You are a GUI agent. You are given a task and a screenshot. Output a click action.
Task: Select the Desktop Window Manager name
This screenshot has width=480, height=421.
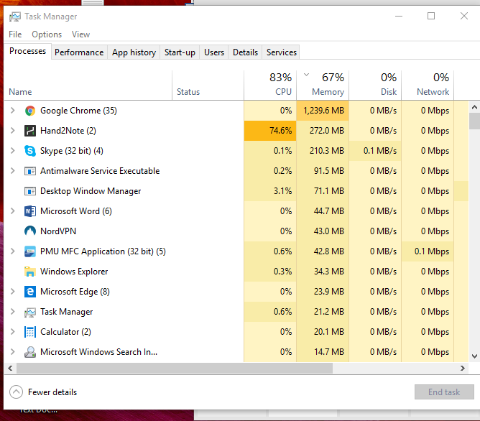click(91, 191)
